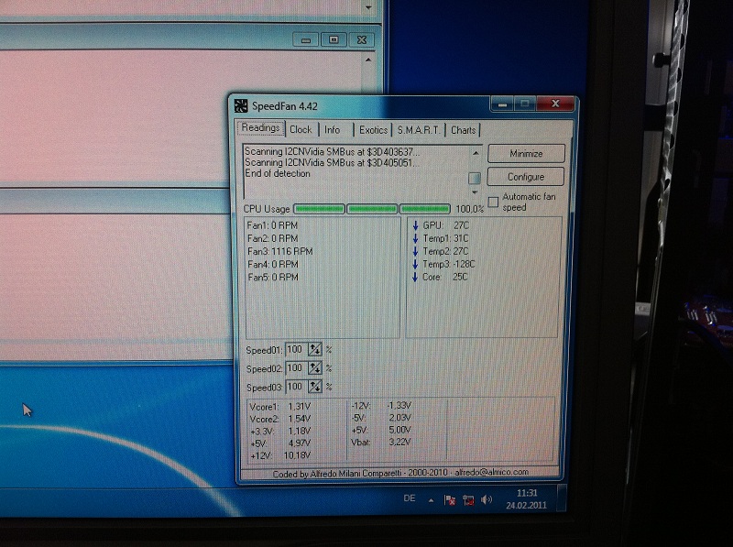Viewport: 733px width, 547px height.
Task: Click the blue arrow icon next to Core
Action: [x=415, y=278]
